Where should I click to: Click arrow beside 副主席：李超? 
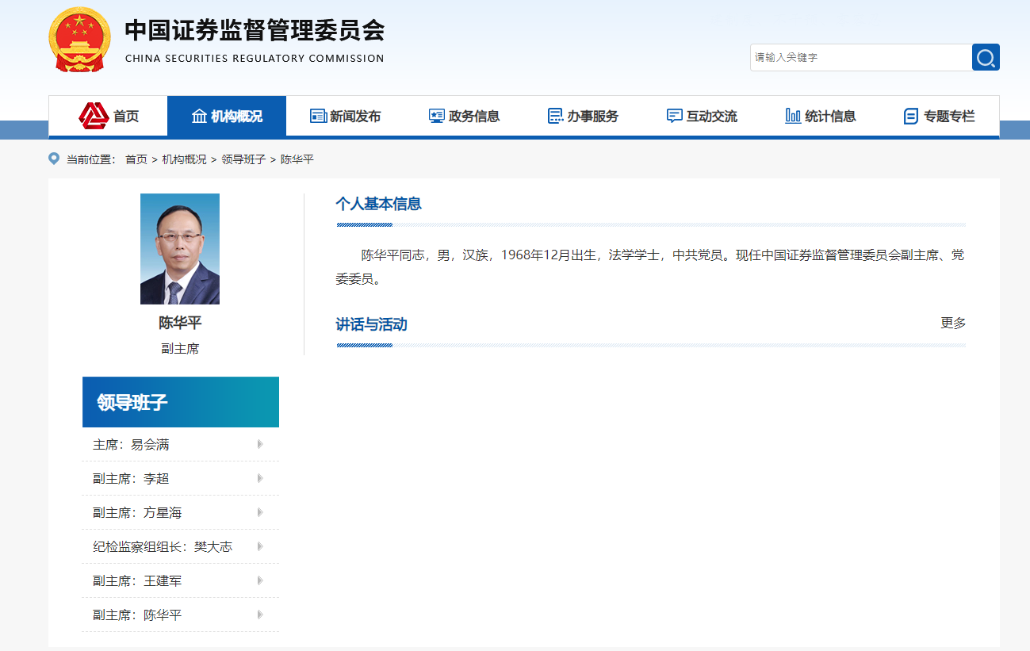click(x=260, y=479)
